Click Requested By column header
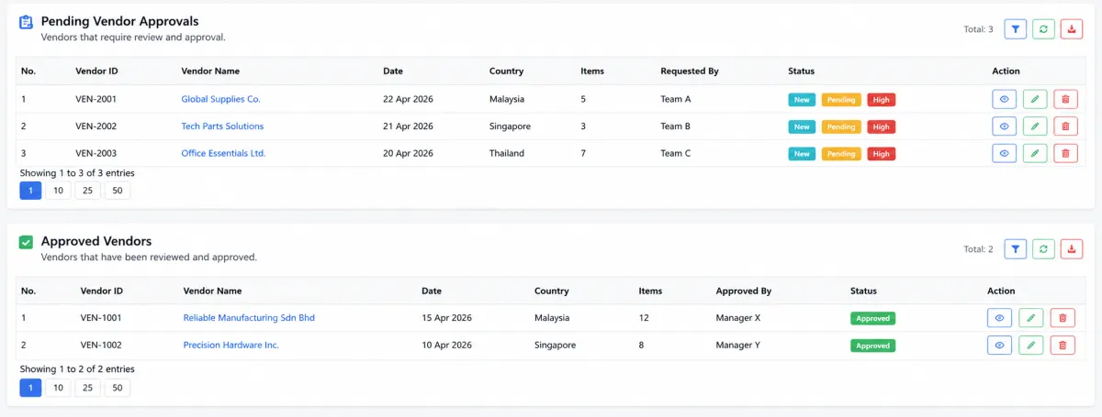 pos(690,71)
